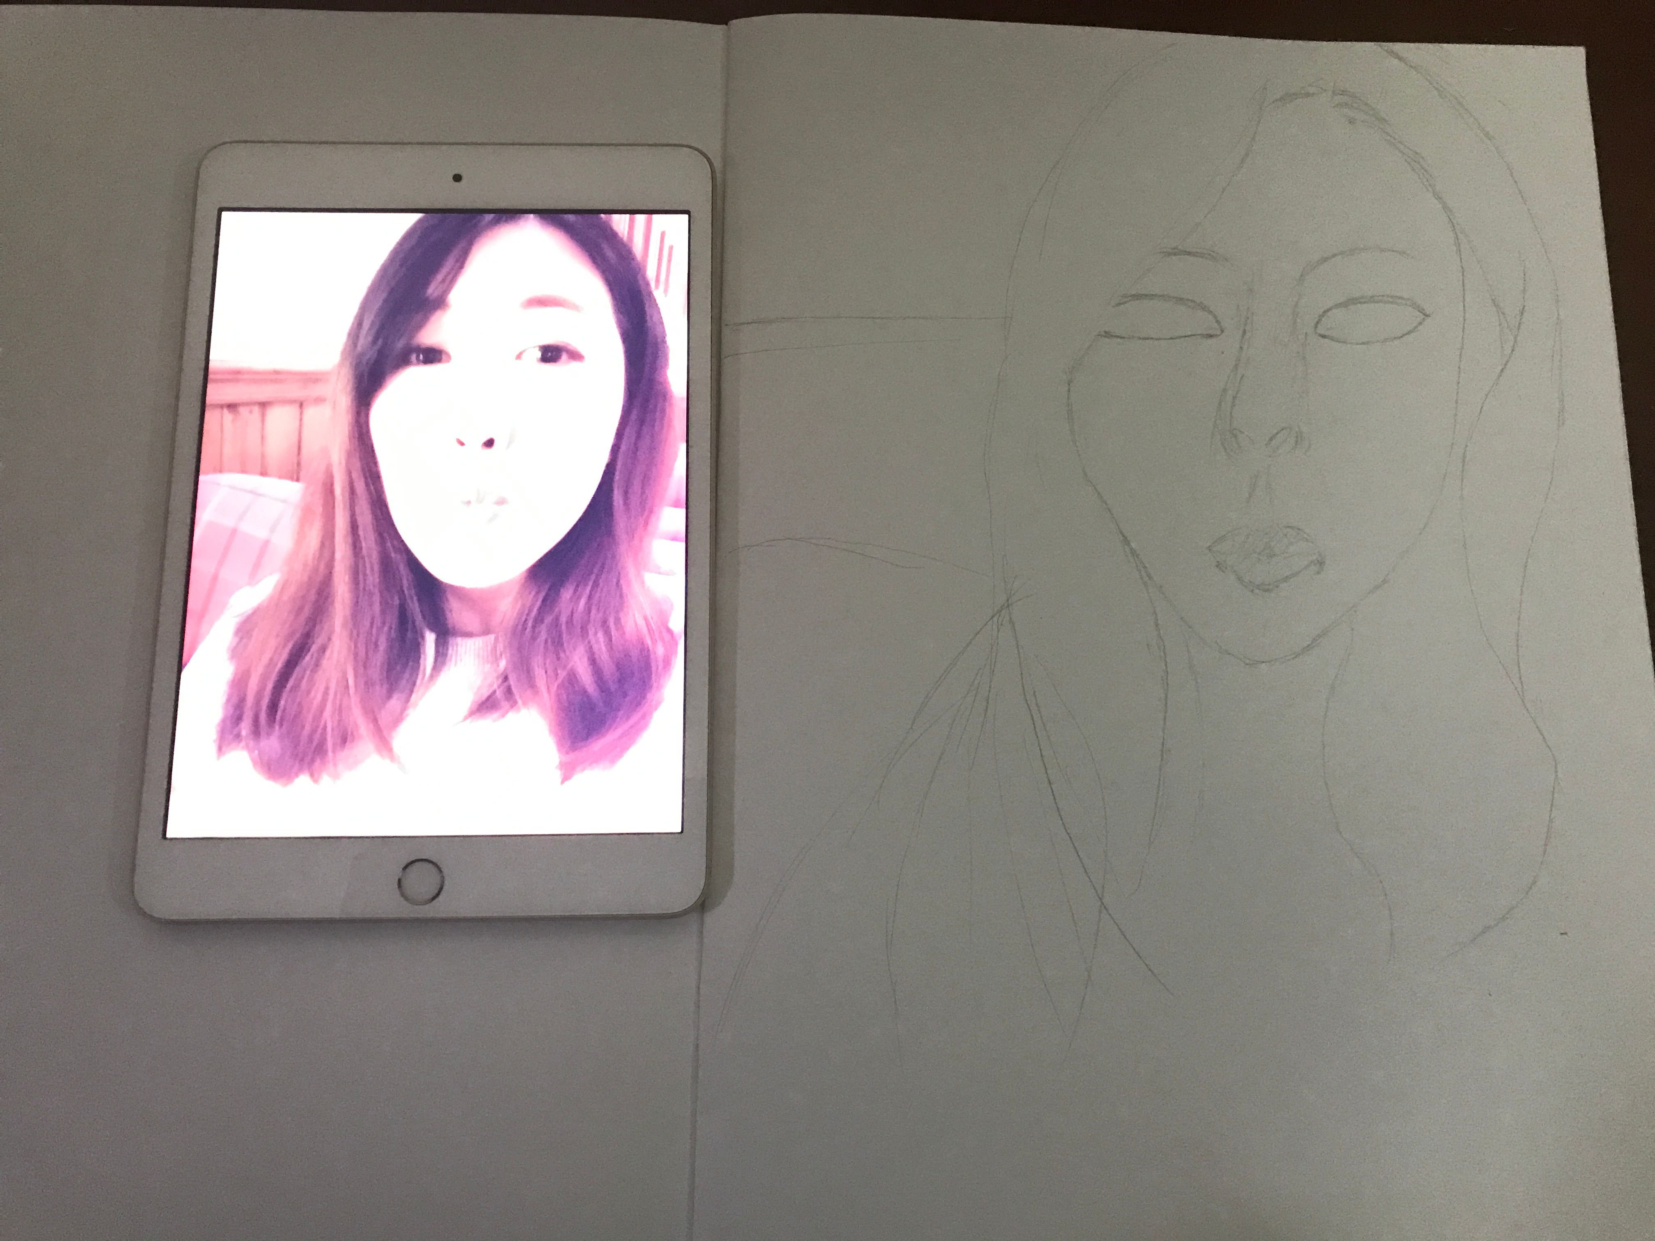Tap the selfie photo on the iPad screen
Image resolution: width=1655 pixels, height=1241 pixels.
click(428, 523)
